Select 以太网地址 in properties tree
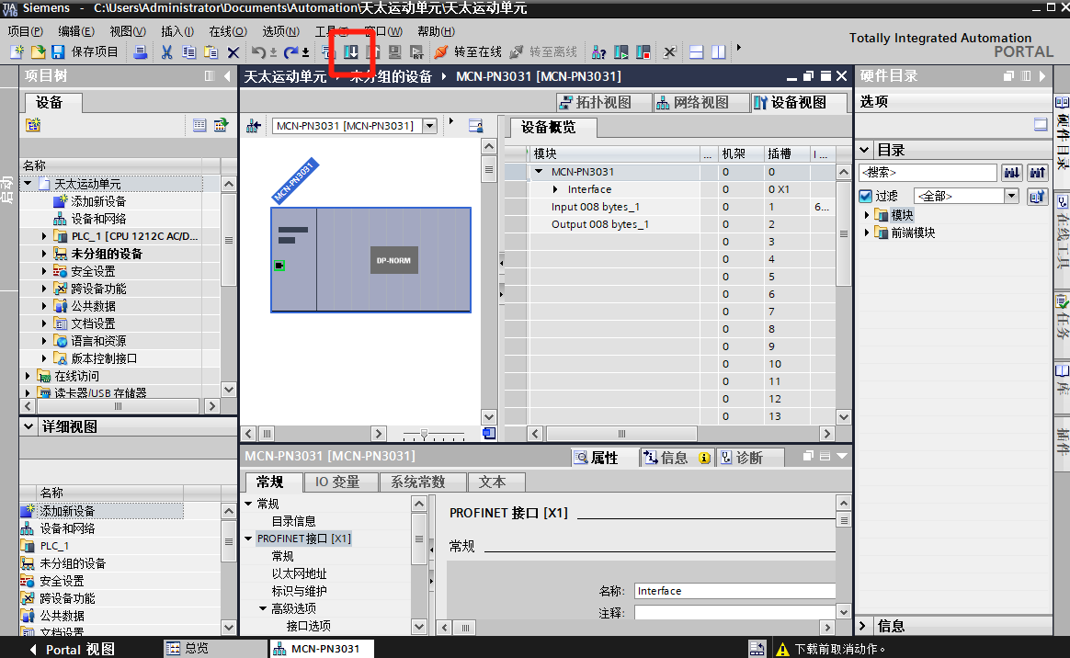The height and width of the screenshot is (658, 1070). click(x=299, y=573)
